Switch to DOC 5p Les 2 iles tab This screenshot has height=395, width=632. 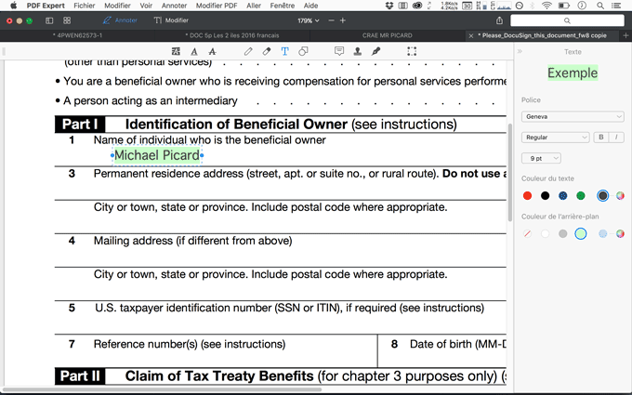click(232, 35)
